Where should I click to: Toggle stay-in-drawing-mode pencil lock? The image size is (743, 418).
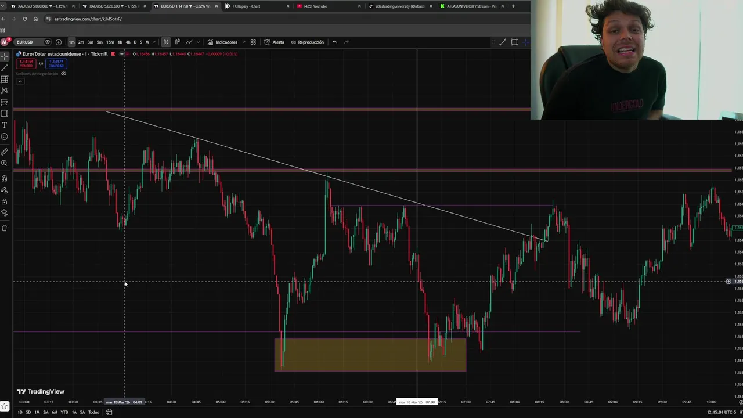4,190
